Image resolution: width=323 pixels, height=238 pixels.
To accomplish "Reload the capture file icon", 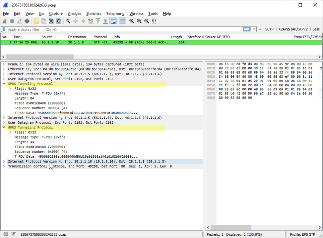I will [59, 21].
